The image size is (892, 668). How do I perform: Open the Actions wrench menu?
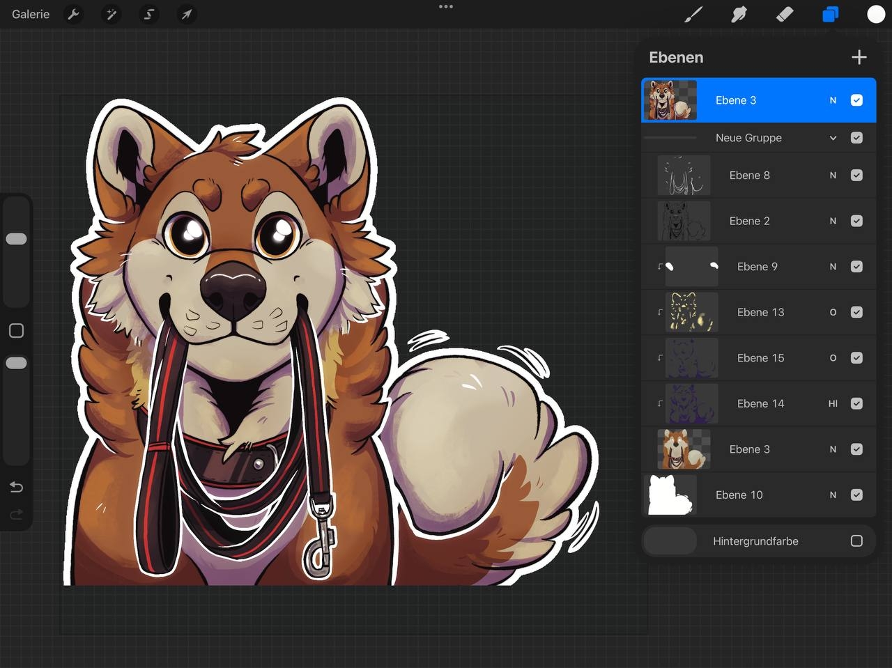coord(73,14)
